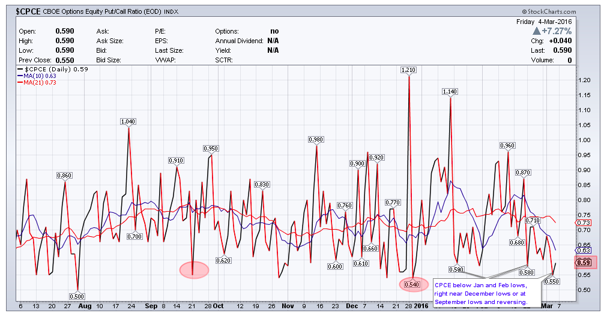Select the 0.980 November peak label
Viewport: 610px width, 316px height.
[x=316, y=140]
